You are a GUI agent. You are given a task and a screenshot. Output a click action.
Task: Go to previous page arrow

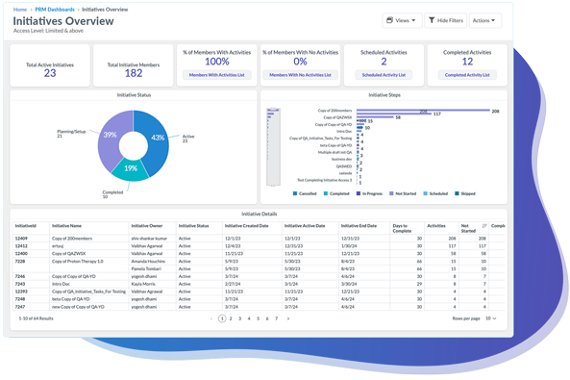pos(211,318)
